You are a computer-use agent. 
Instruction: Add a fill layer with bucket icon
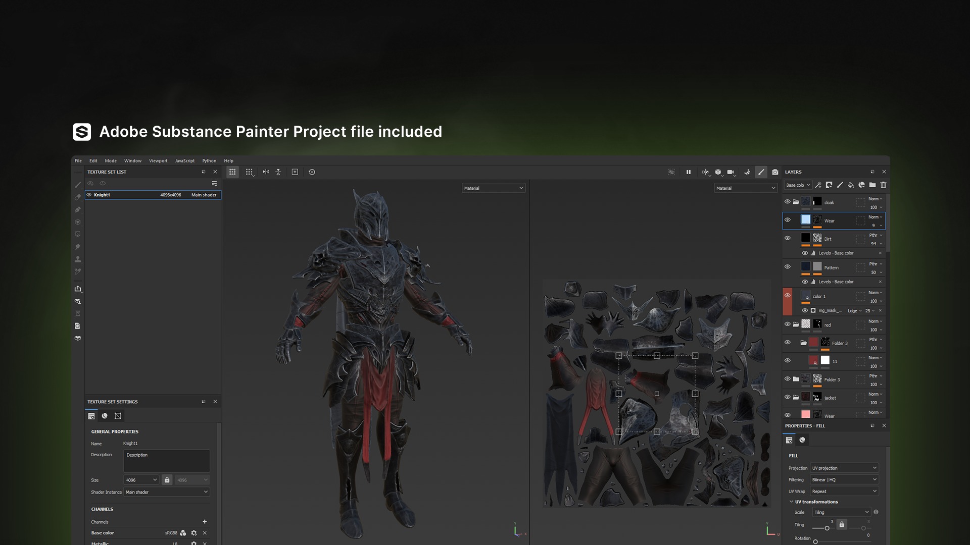point(851,185)
